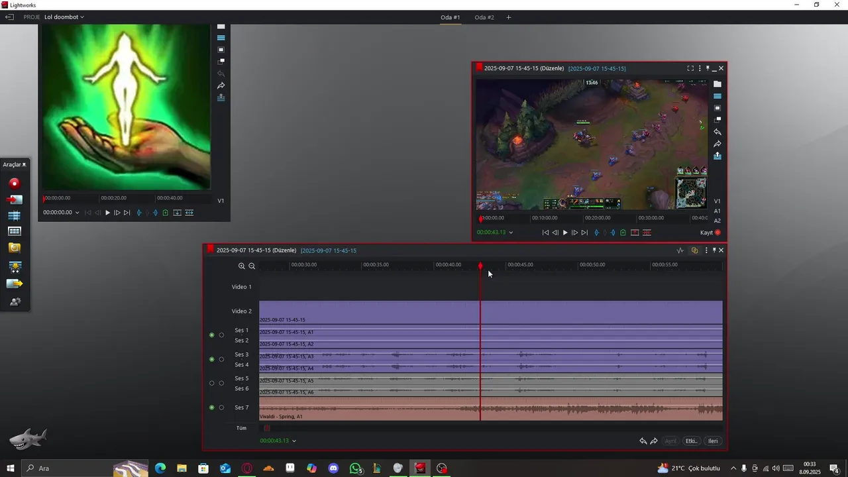Image resolution: width=848 pixels, height=477 pixels.
Task: Toggle solo circle for Ses 5/6
Action: click(x=222, y=383)
